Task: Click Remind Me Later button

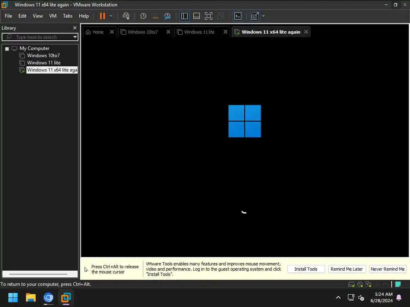Action: tap(347, 269)
